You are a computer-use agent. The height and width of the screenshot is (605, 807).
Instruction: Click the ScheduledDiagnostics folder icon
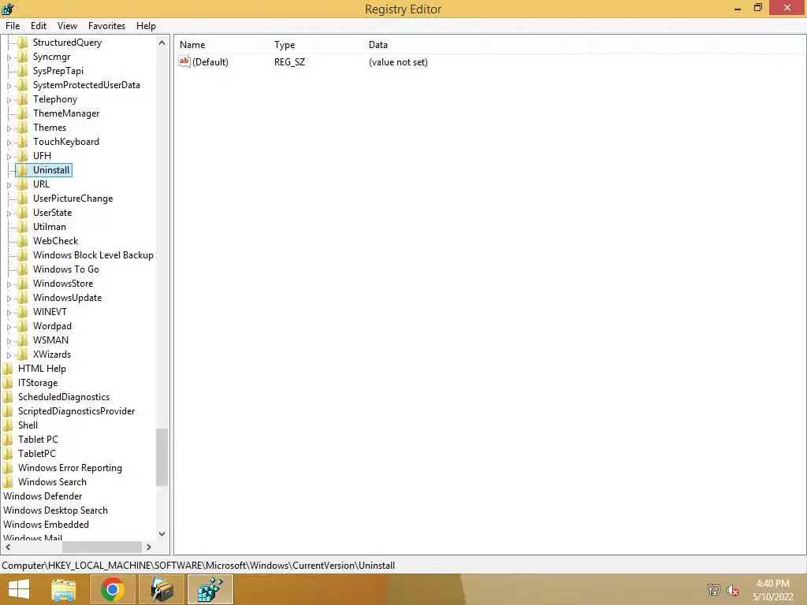[8, 397]
